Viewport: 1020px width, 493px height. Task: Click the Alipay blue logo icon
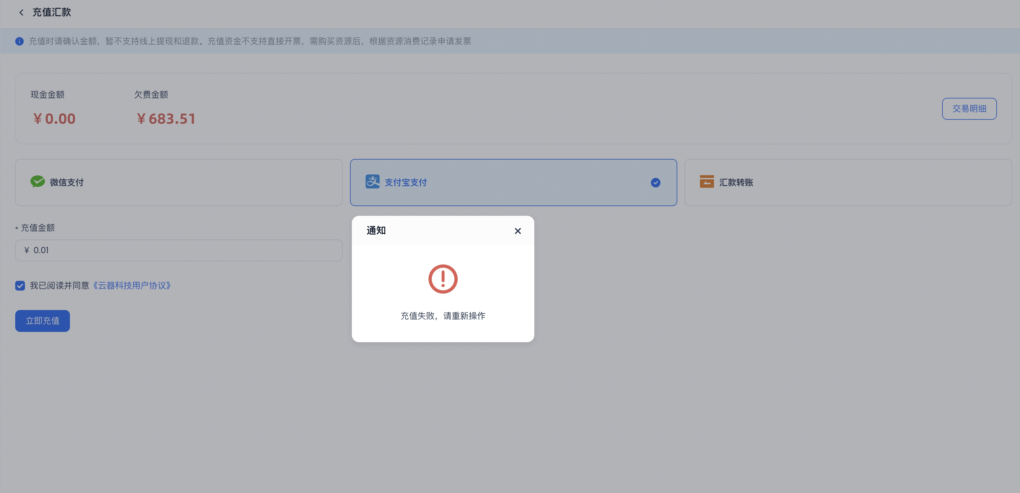[372, 182]
